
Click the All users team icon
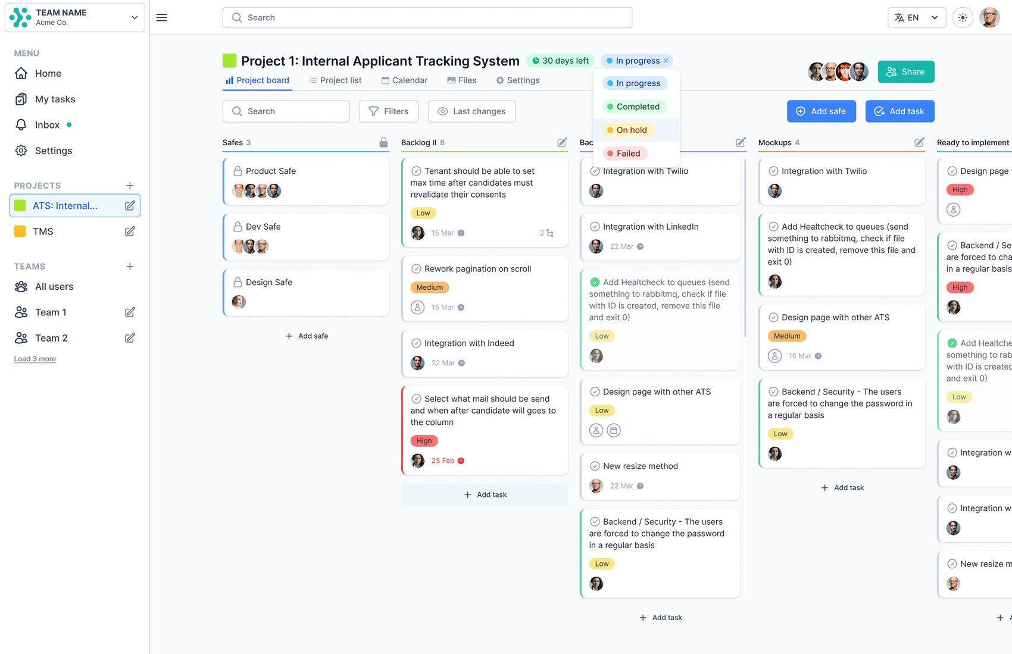(x=21, y=287)
